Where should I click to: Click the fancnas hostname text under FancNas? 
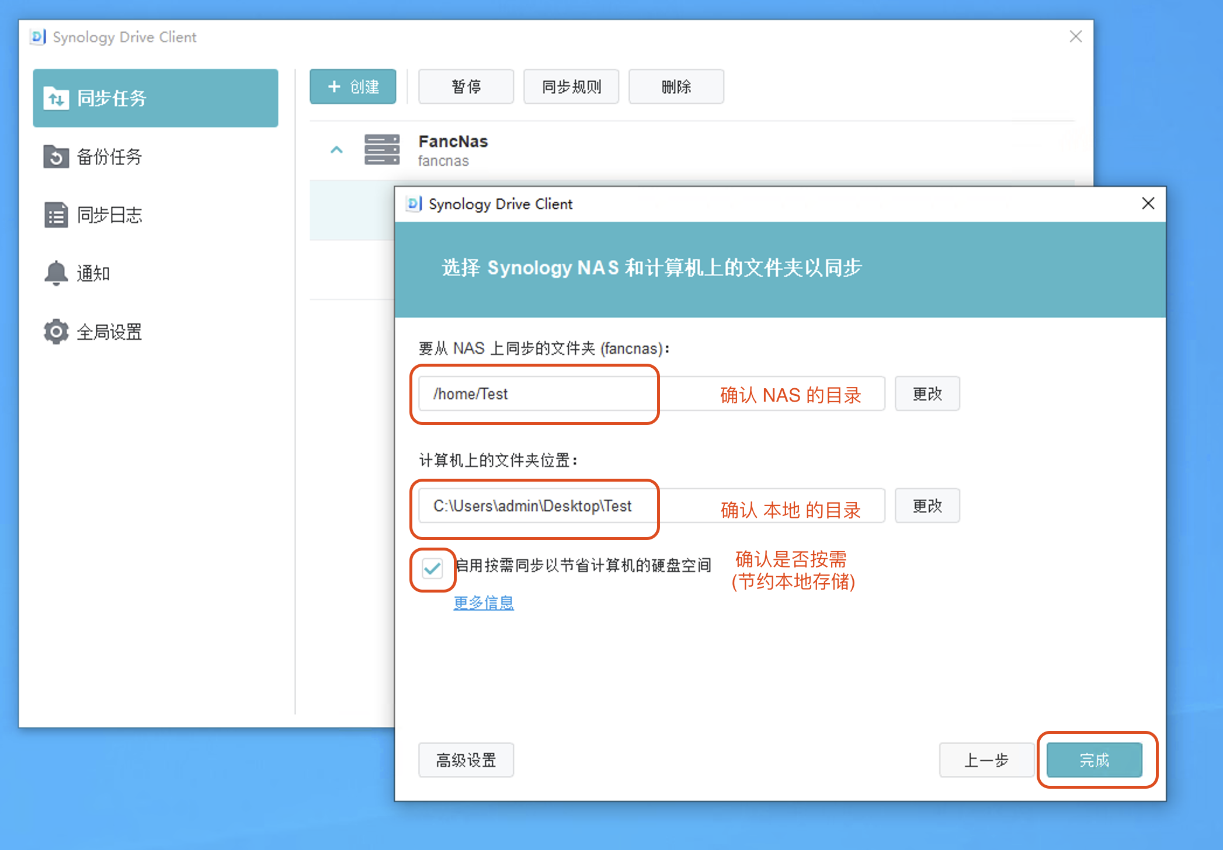coord(443,161)
